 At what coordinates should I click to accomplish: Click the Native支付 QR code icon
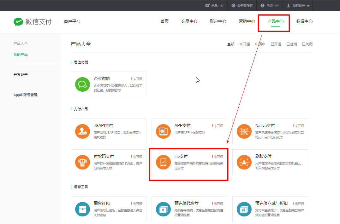click(244, 131)
